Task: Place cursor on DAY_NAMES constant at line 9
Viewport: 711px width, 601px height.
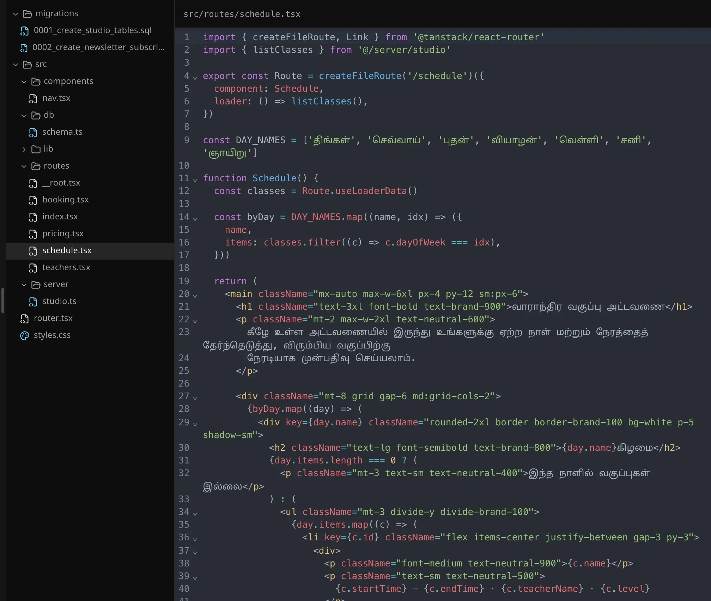Action: 260,140
